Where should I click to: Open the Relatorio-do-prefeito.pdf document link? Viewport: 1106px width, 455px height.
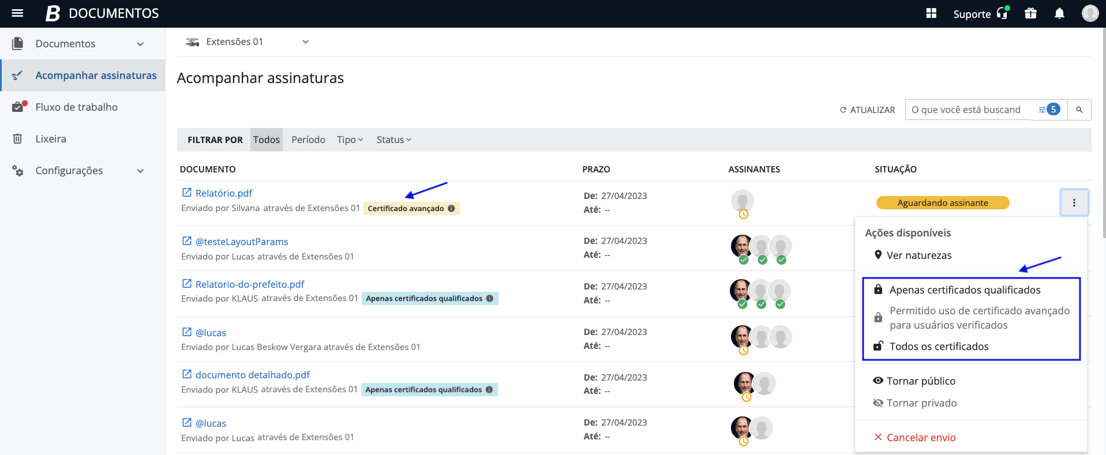(249, 284)
